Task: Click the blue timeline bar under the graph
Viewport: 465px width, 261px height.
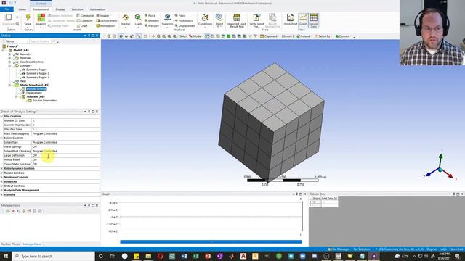Action: tap(211, 241)
